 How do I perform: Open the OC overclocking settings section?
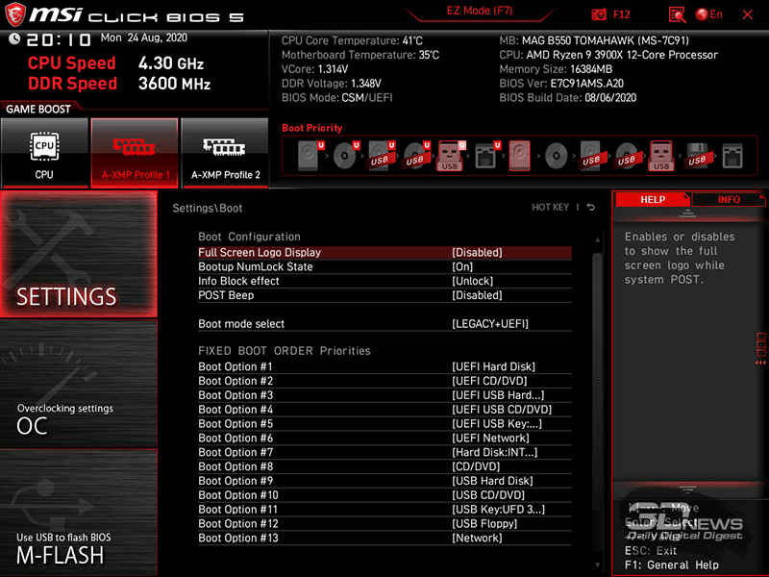[x=79, y=384]
